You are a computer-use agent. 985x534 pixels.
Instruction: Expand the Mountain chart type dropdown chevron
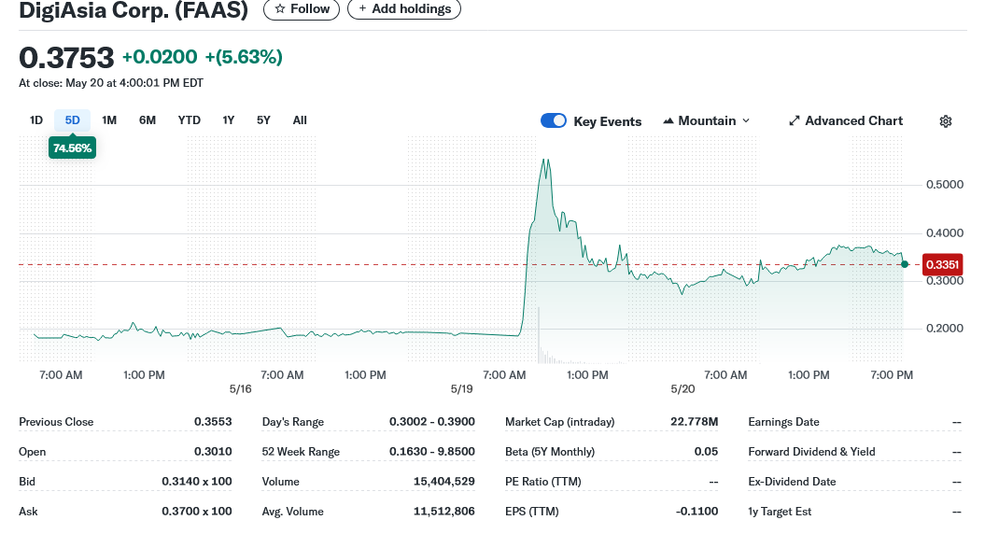[x=746, y=120]
